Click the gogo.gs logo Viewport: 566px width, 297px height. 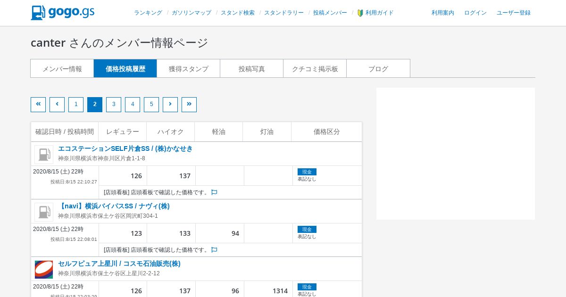point(62,13)
